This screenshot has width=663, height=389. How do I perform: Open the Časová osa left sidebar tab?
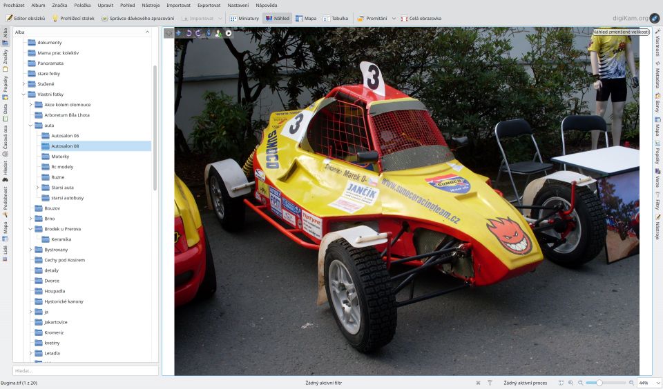5,141
